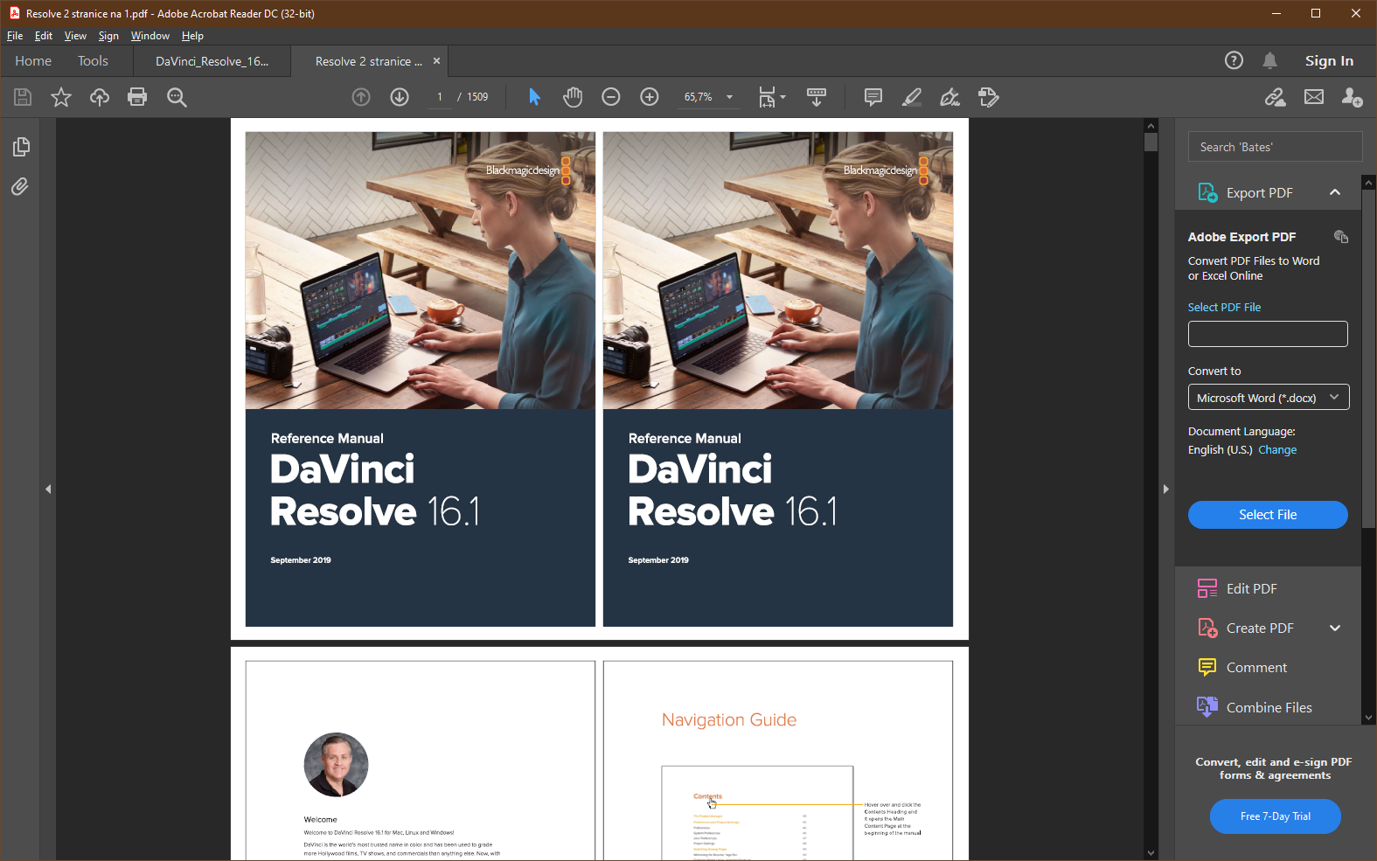Screen dimensions: 1377x861
Task: Open page thumbnails panel icon
Action: [x=21, y=147]
